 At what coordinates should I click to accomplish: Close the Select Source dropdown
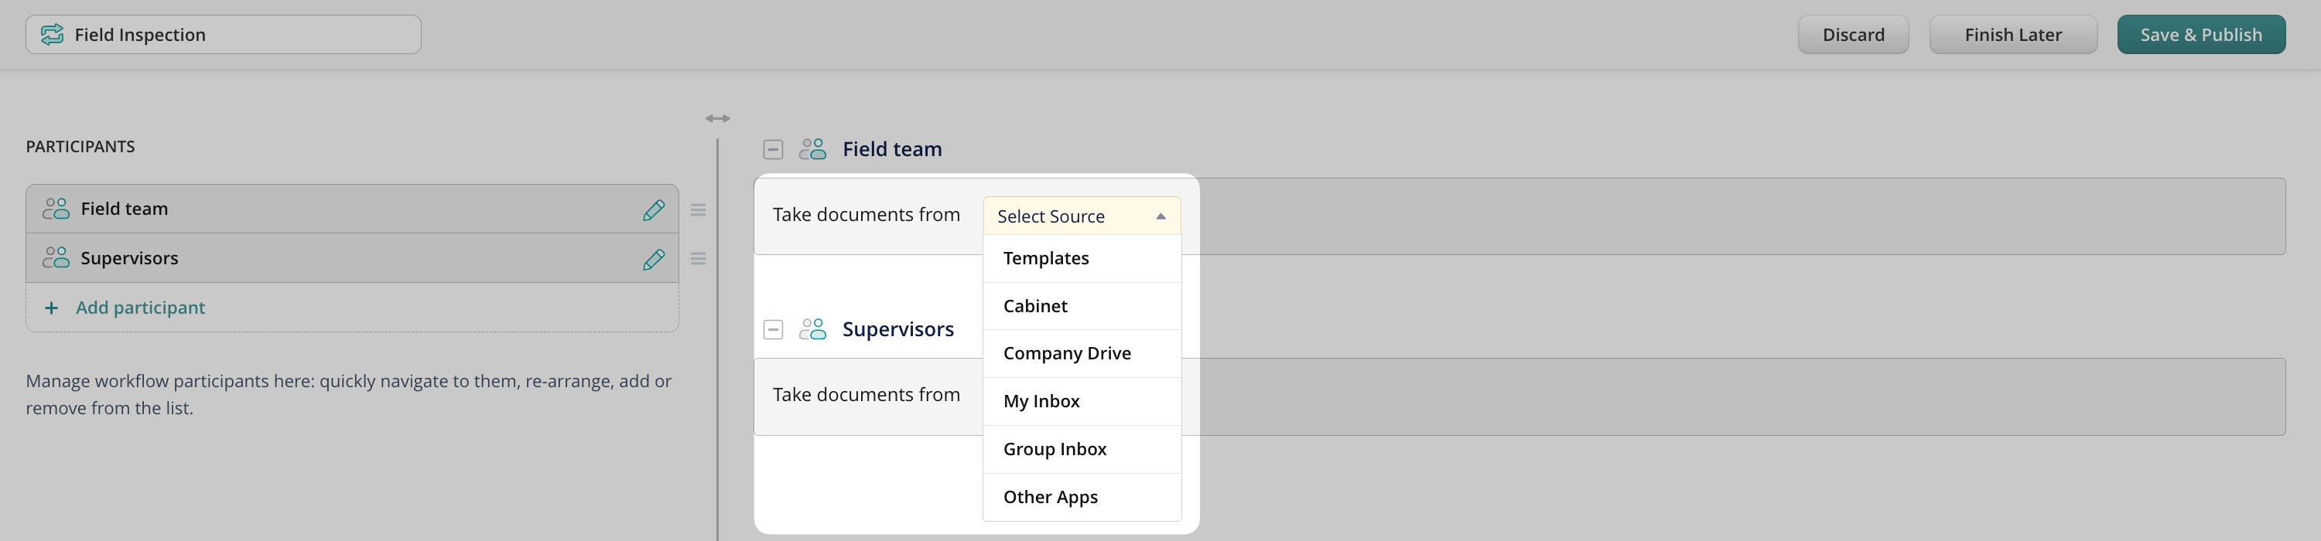(x=1160, y=216)
